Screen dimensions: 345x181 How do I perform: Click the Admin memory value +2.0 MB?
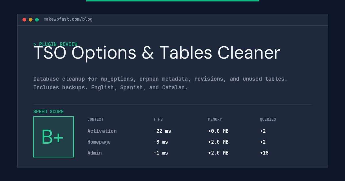click(218, 153)
